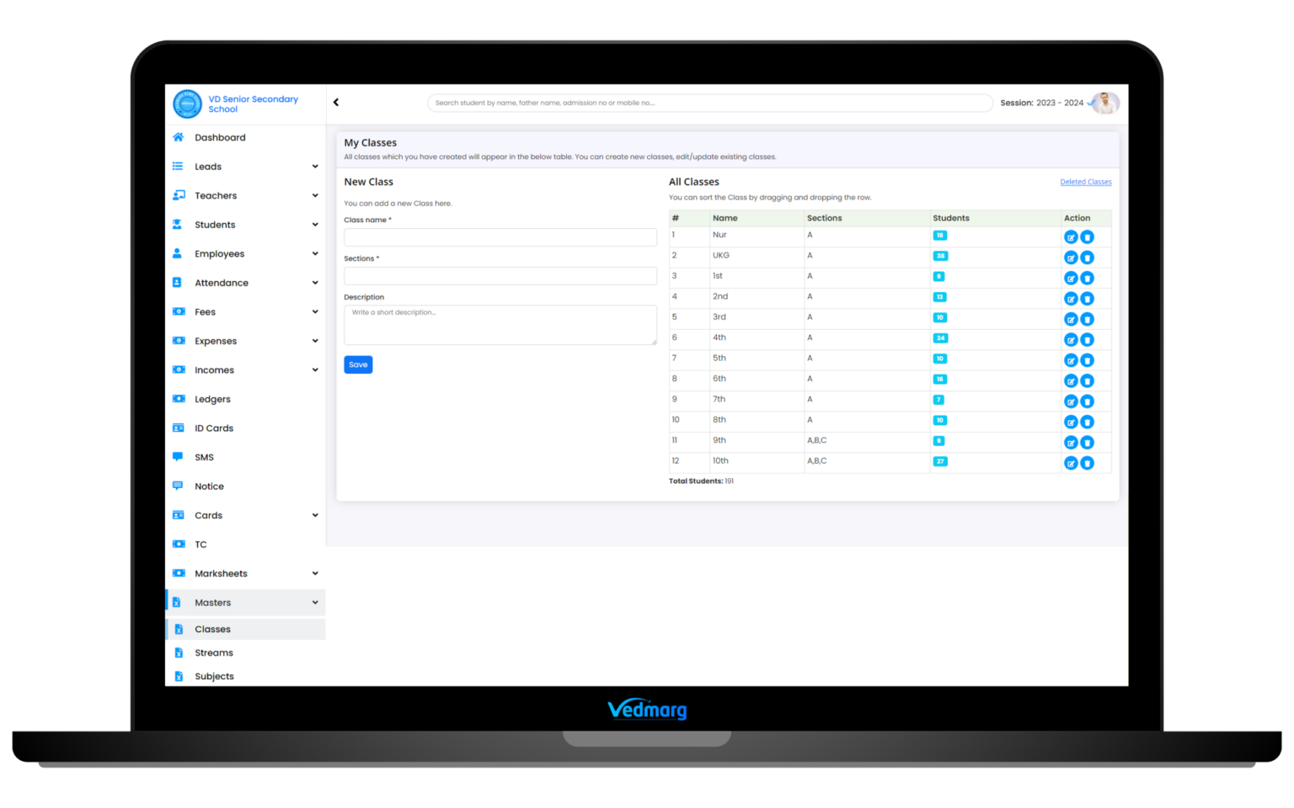
Task: Click the edit icon for class Nur
Action: [x=1070, y=237]
